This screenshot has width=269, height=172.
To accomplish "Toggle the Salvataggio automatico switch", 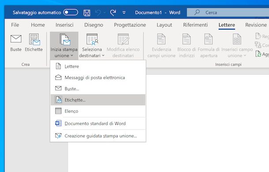I will tap(71, 12).
